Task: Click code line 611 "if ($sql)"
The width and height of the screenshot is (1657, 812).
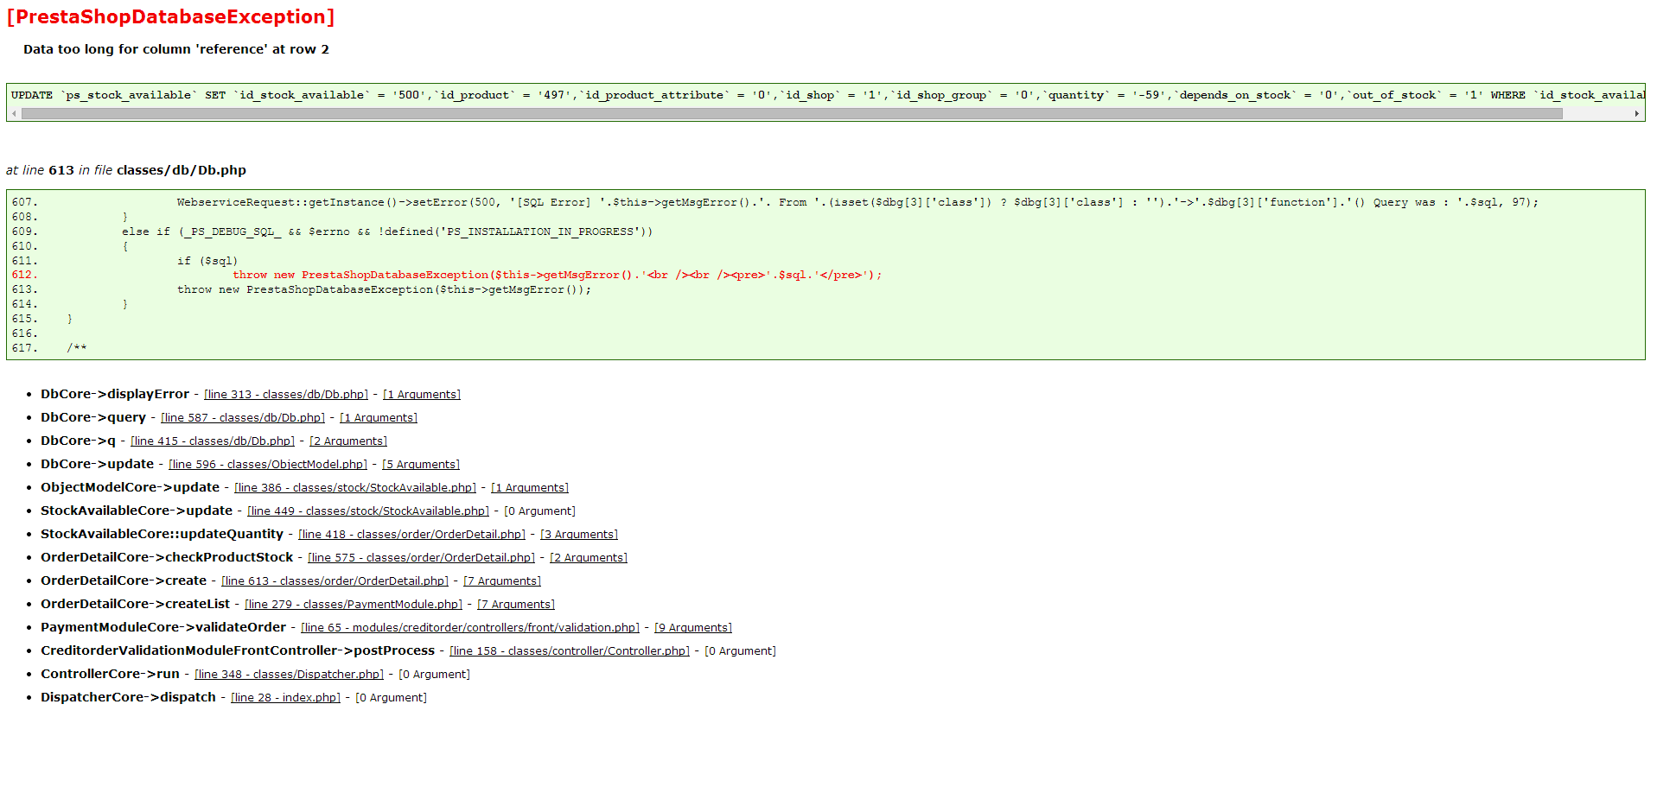Action: tap(207, 261)
